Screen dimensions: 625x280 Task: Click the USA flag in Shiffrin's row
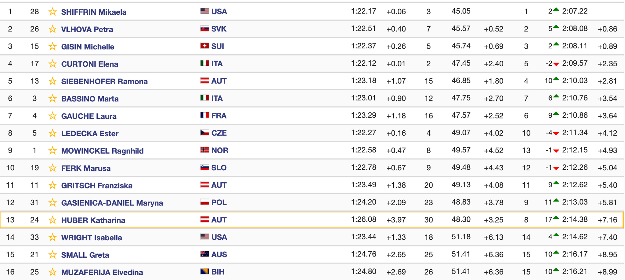pos(204,11)
